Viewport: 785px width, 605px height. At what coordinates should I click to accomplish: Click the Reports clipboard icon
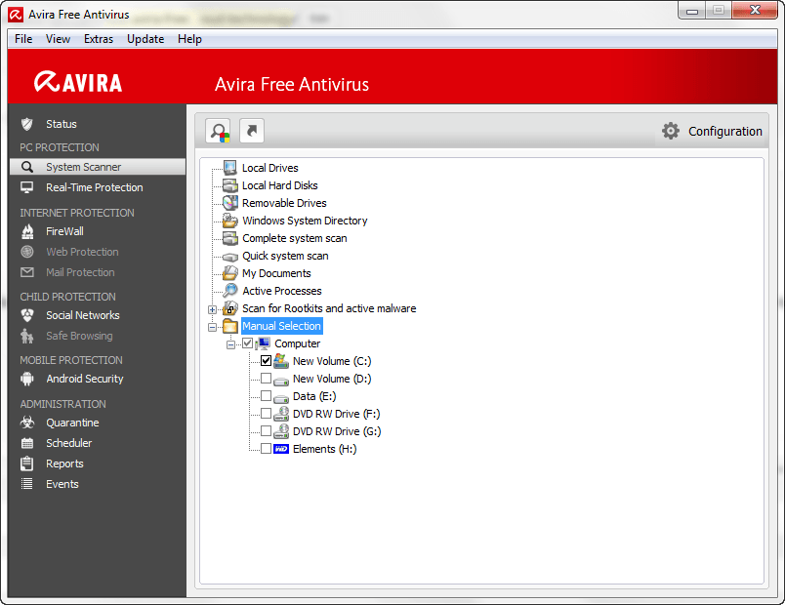point(27,464)
